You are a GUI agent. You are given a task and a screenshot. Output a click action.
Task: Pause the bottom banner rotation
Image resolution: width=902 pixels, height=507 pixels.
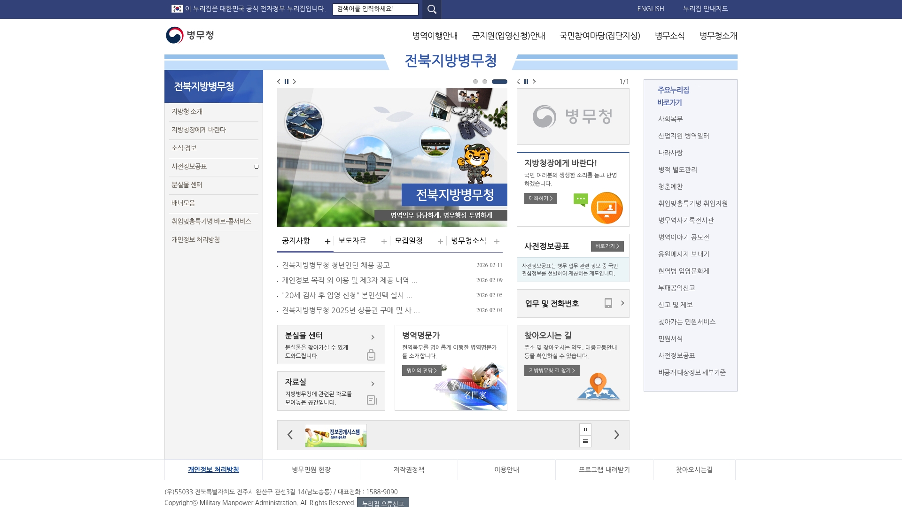click(x=585, y=429)
